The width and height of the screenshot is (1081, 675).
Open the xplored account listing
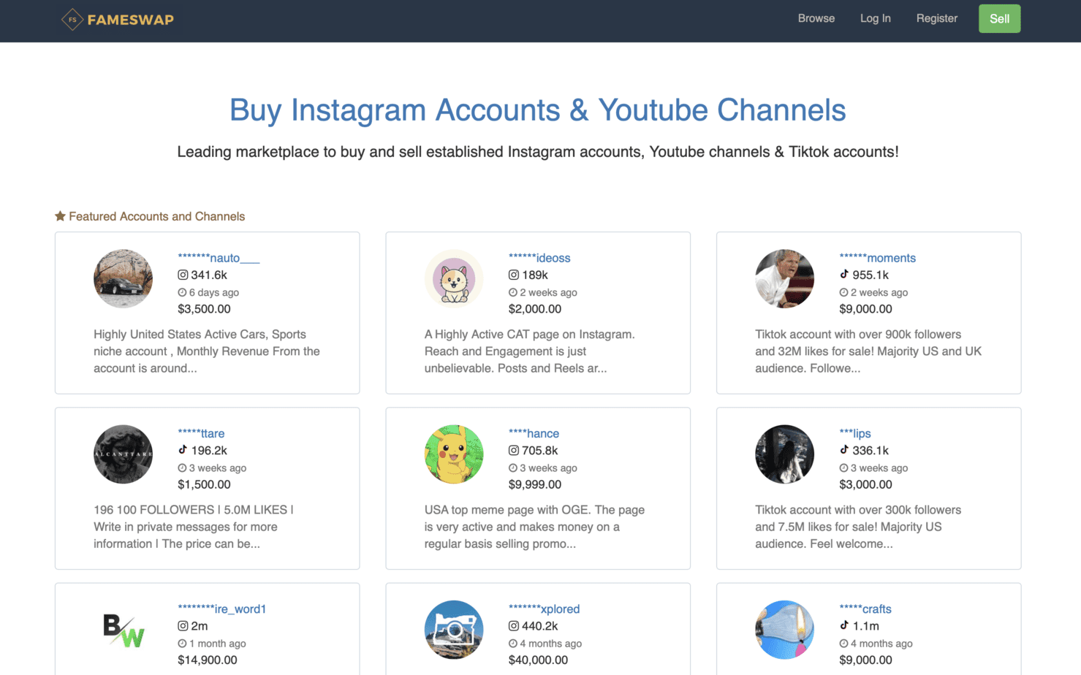coord(544,609)
